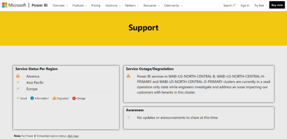Click the Buy now button
The width and height of the screenshot is (287, 139).
tap(277, 5)
